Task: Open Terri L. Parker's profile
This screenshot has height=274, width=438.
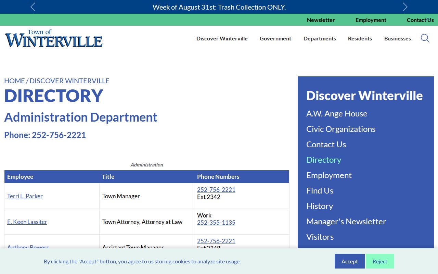Action: pos(25,196)
